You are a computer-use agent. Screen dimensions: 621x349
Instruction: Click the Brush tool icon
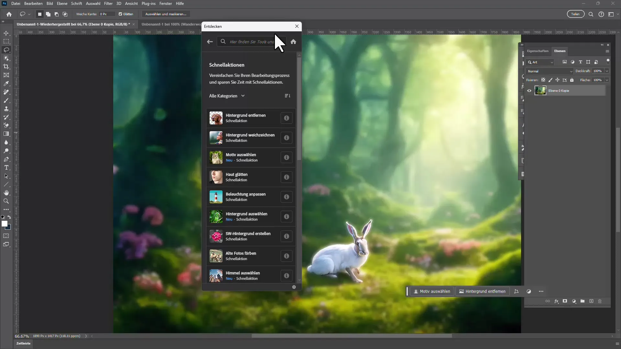point(6,100)
